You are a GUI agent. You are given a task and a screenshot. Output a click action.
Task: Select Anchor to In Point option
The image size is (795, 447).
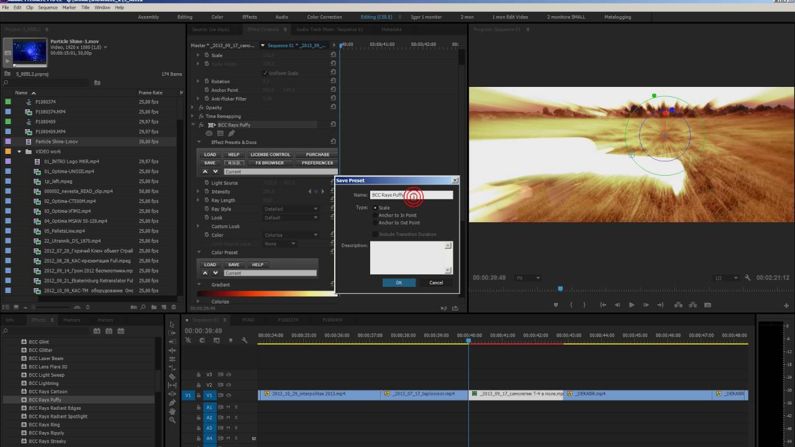click(375, 215)
